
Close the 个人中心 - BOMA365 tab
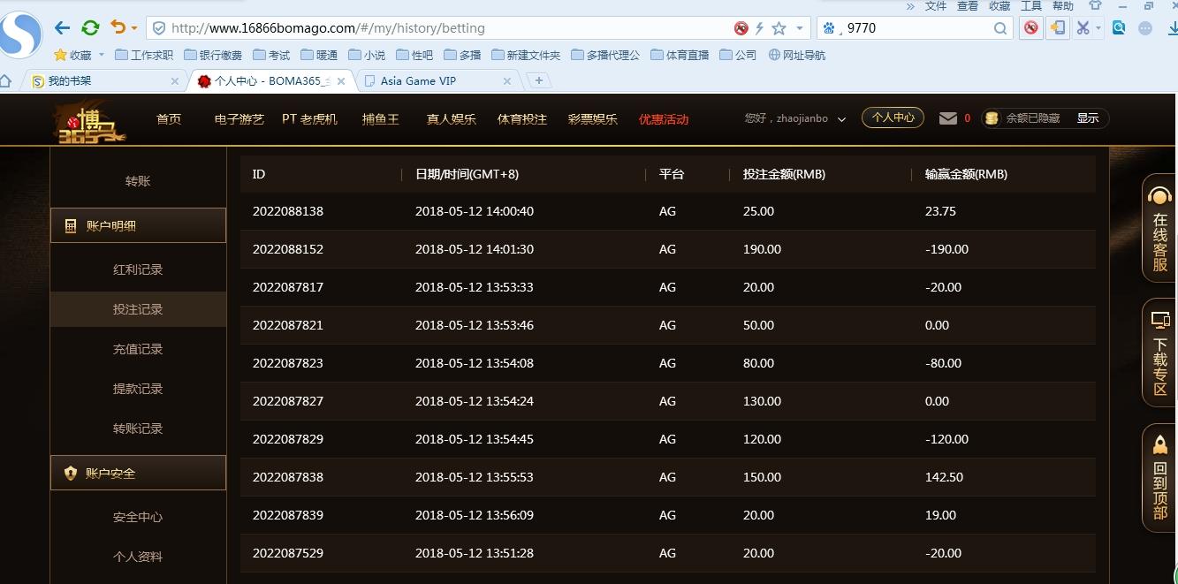coord(340,81)
